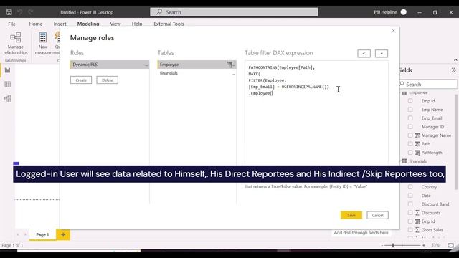Image resolution: width=459 pixels, height=258 pixels.
Task: Go to next page with right arrow
Action: coord(25,234)
